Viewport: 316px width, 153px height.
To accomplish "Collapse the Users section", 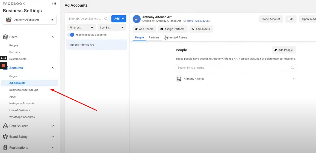I will point(53,37).
